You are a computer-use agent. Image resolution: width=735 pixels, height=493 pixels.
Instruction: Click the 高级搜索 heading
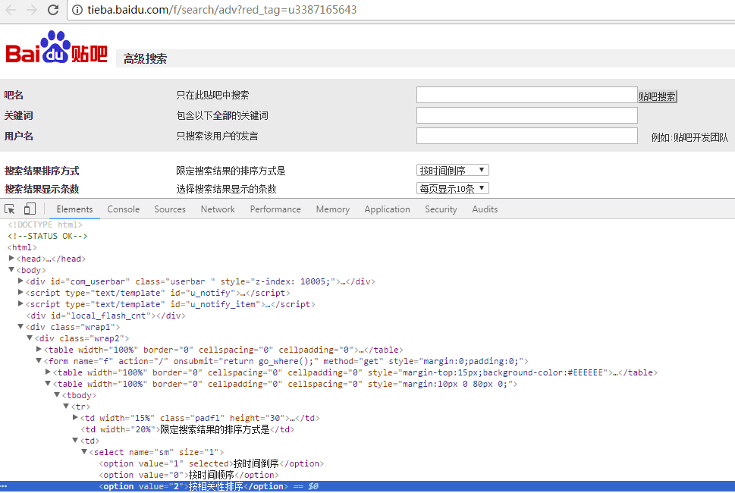(x=145, y=58)
